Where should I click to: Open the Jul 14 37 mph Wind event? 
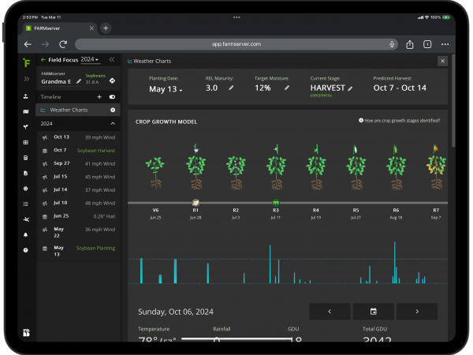(78, 190)
